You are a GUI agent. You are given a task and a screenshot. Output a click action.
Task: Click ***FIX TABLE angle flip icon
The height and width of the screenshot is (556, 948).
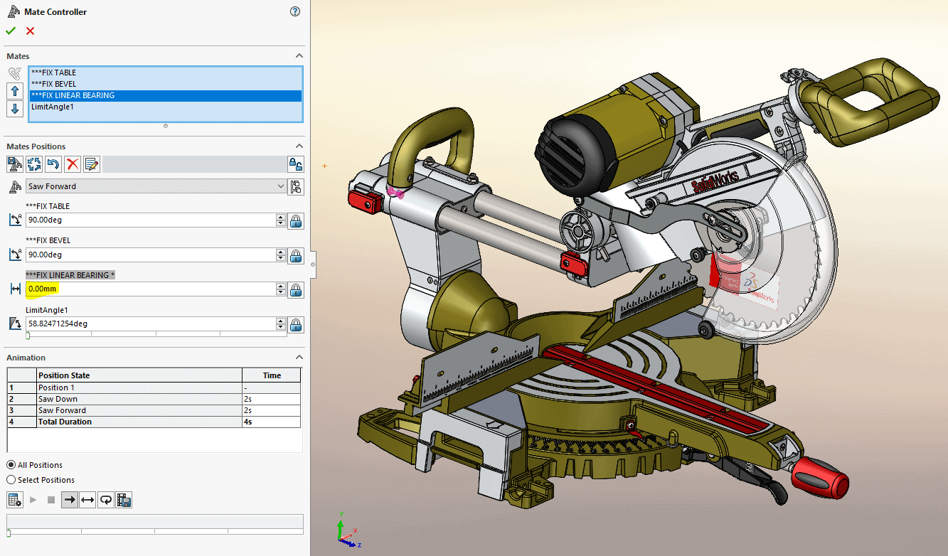click(x=15, y=220)
